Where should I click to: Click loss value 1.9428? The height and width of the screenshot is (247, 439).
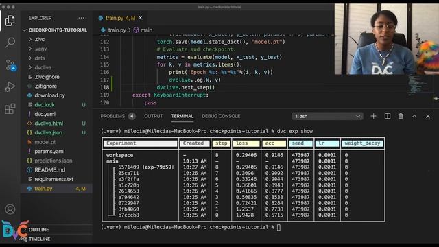coord(245,215)
